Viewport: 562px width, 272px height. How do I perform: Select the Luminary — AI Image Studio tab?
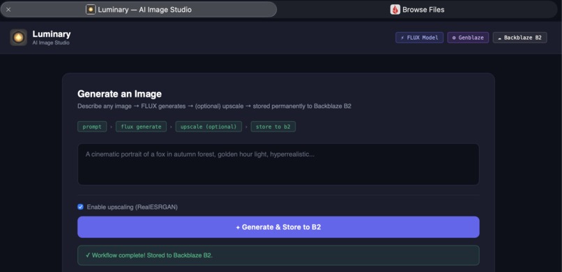pos(139,9)
